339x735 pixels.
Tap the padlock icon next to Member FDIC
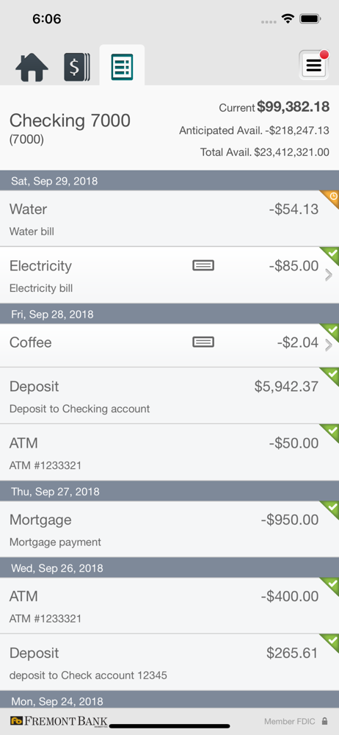pyautogui.click(x=324, y=721)
